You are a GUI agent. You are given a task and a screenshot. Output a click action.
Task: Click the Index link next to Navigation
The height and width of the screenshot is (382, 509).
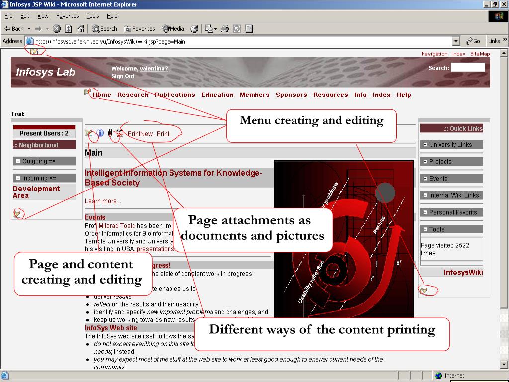459,54
